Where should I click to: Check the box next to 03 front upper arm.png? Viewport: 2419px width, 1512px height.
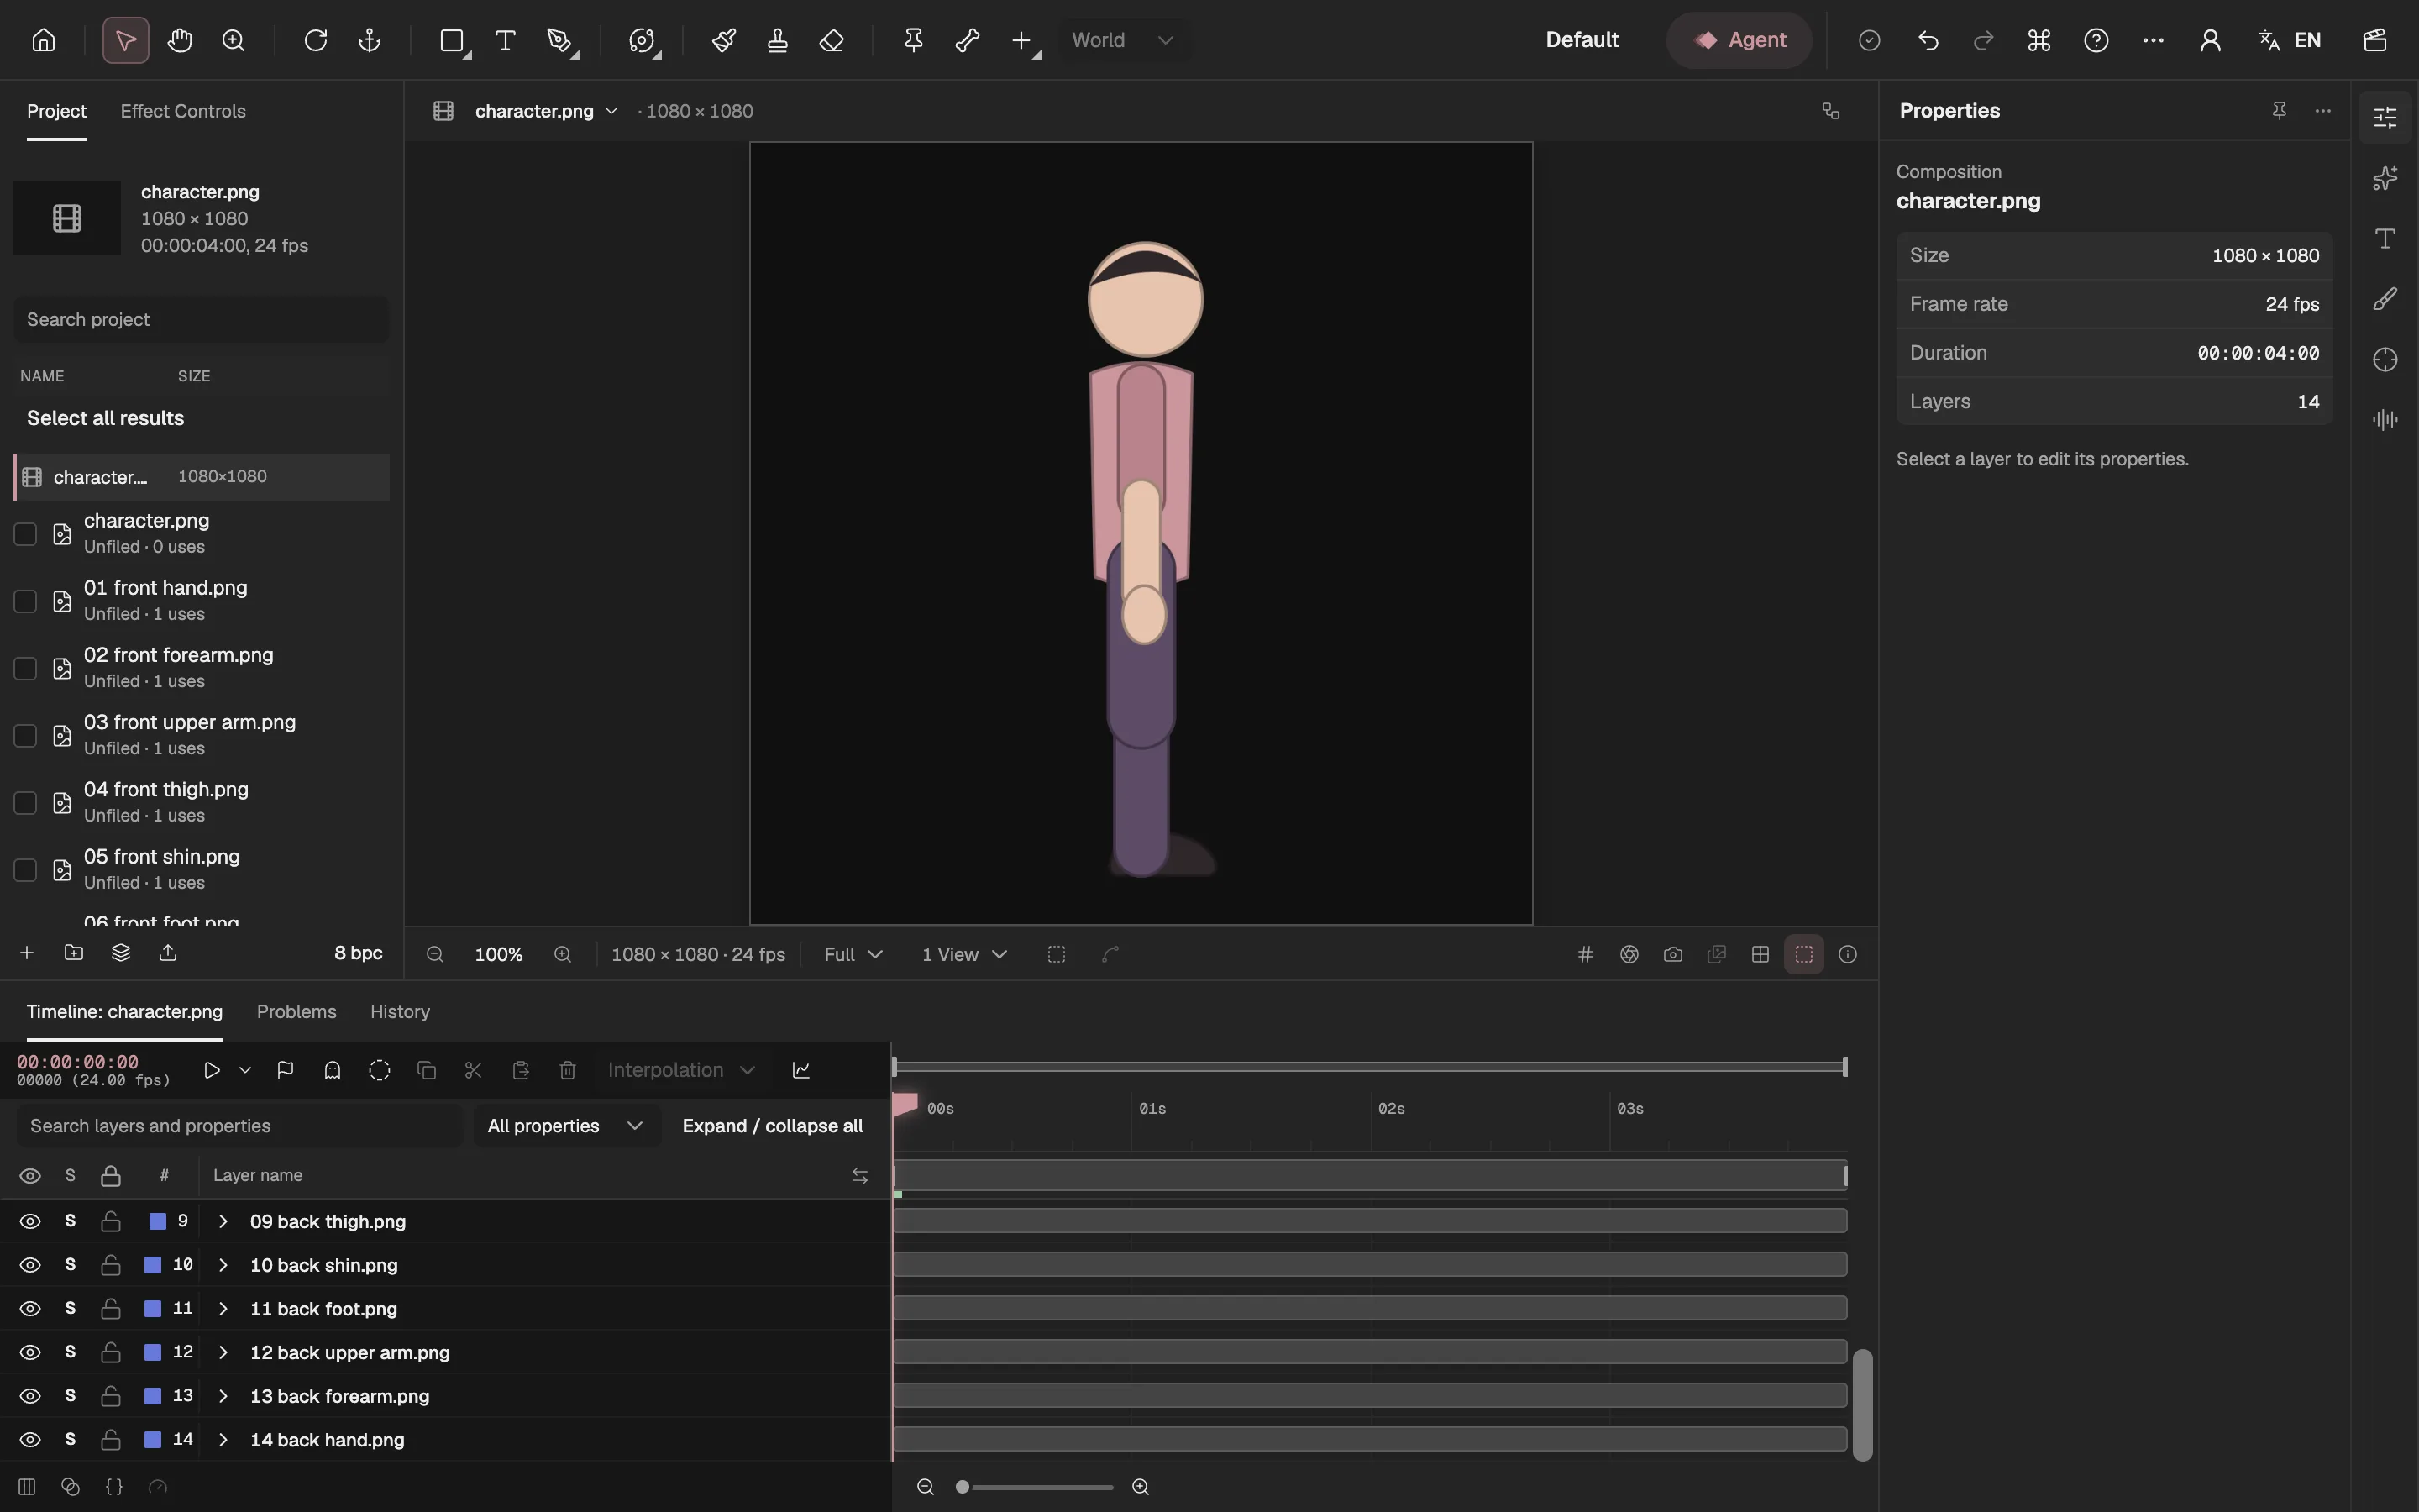coord(25,735)
